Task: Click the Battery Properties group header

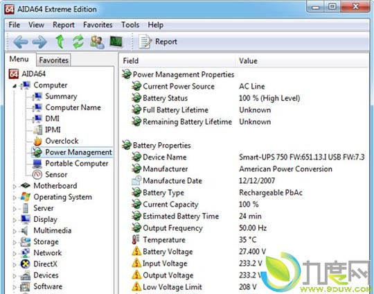Action: tap(157, 145)
